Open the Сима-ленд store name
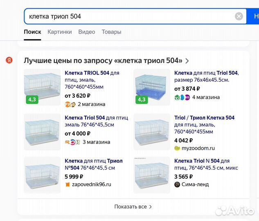Screen dimensions: 259x221 pyautogui.click(x=195, y=185)
